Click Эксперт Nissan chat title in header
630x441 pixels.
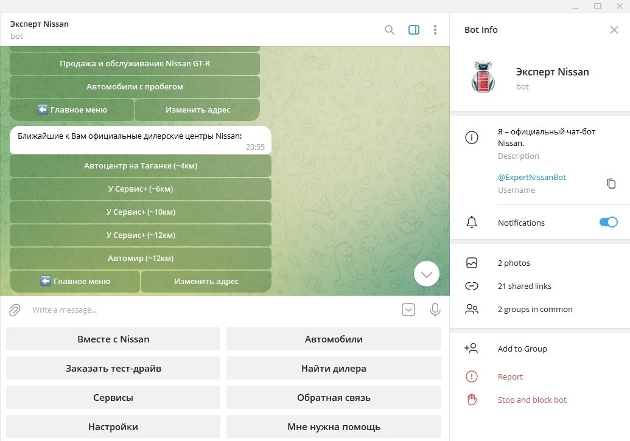40,24
